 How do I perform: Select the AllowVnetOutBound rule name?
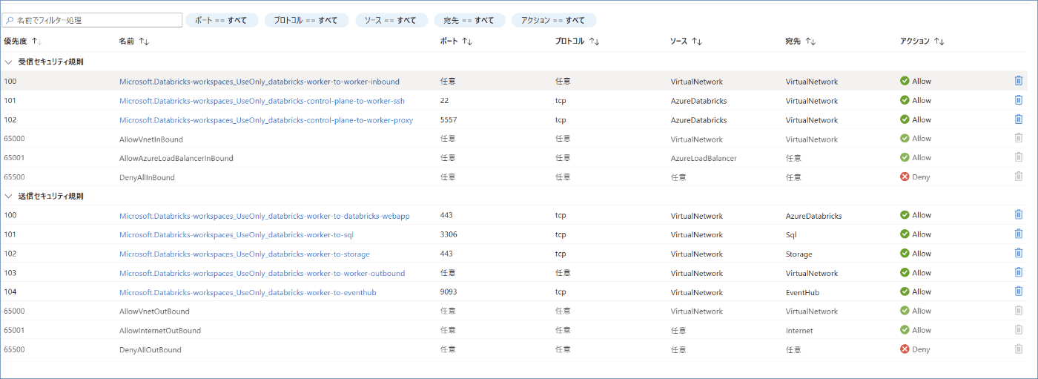coord(154,312)
